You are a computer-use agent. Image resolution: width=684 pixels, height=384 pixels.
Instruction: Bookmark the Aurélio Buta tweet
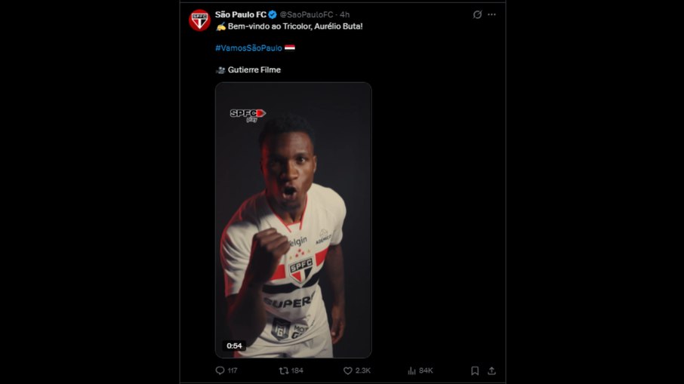[475, 370]
